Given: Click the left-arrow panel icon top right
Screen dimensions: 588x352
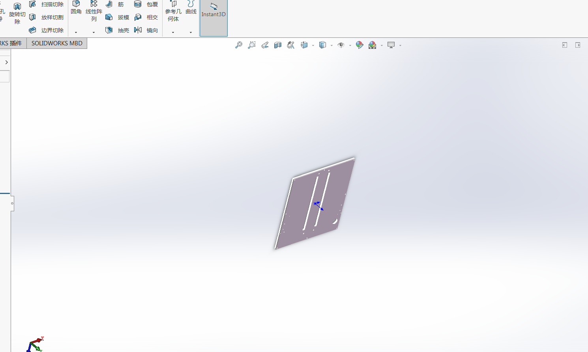Looking at the screenshot, I should click(565, 45).
